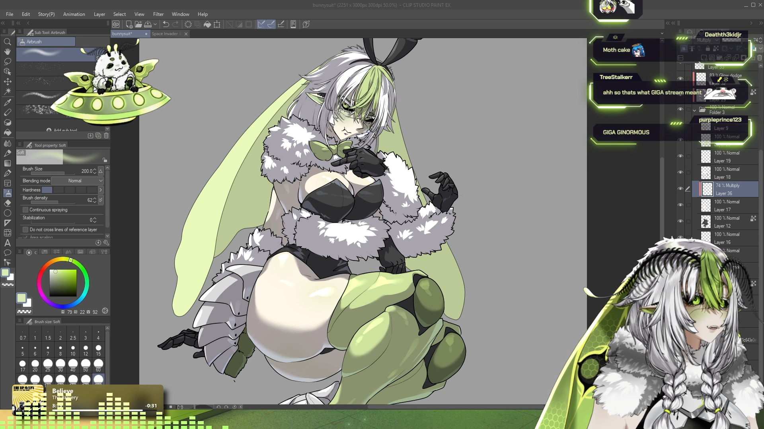Check Do not cross lines of reference layer
The width and height of the screenshot is (764, 429).
25,230
